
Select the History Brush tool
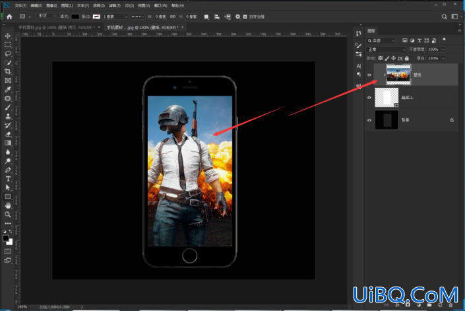click(8, 125)
